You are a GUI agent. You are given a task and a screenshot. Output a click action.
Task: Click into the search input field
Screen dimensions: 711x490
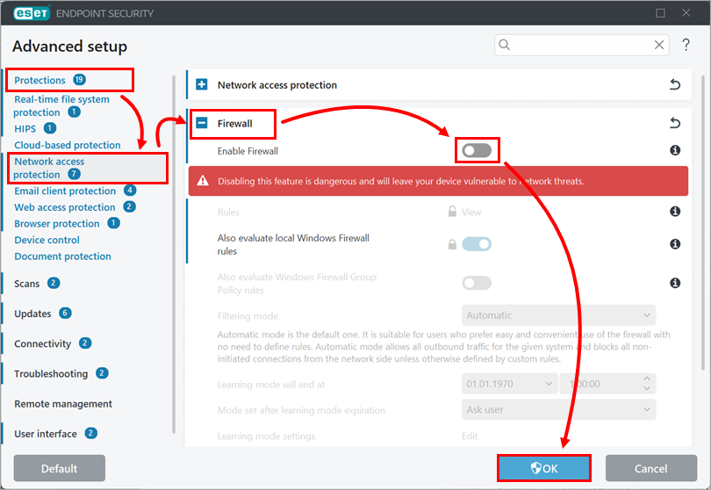[x=581, y=45]
